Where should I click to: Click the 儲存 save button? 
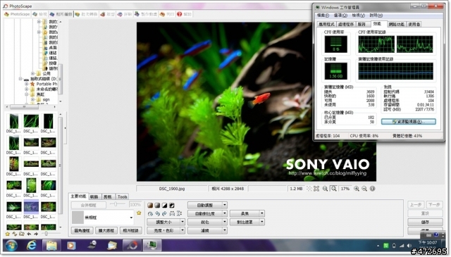425,222
